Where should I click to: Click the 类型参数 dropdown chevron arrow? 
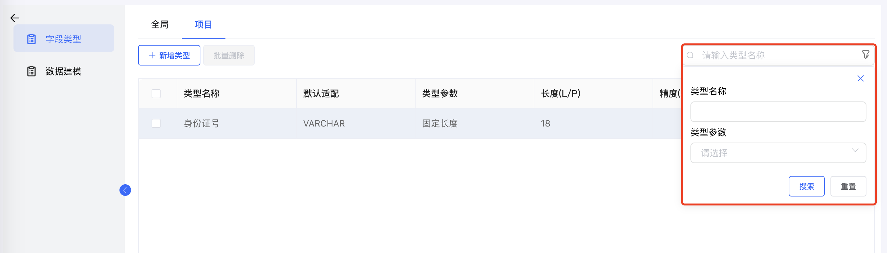click(855, 151)
